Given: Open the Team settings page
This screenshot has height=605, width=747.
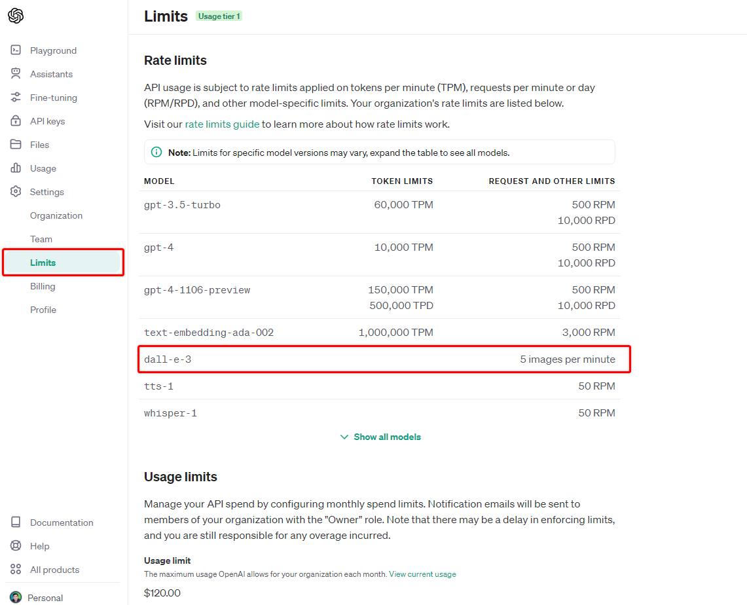Looking at the screenshot, I should pos(41,239).
